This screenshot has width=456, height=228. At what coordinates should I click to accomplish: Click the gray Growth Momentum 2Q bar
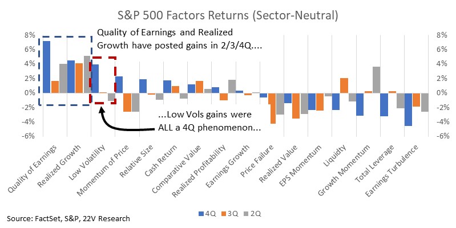coord(377,80)
